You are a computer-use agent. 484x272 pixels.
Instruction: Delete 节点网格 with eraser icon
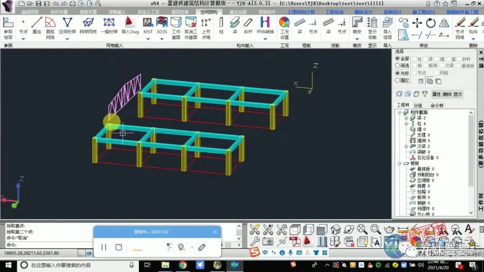pyautogui.click(x=460, y=28)
